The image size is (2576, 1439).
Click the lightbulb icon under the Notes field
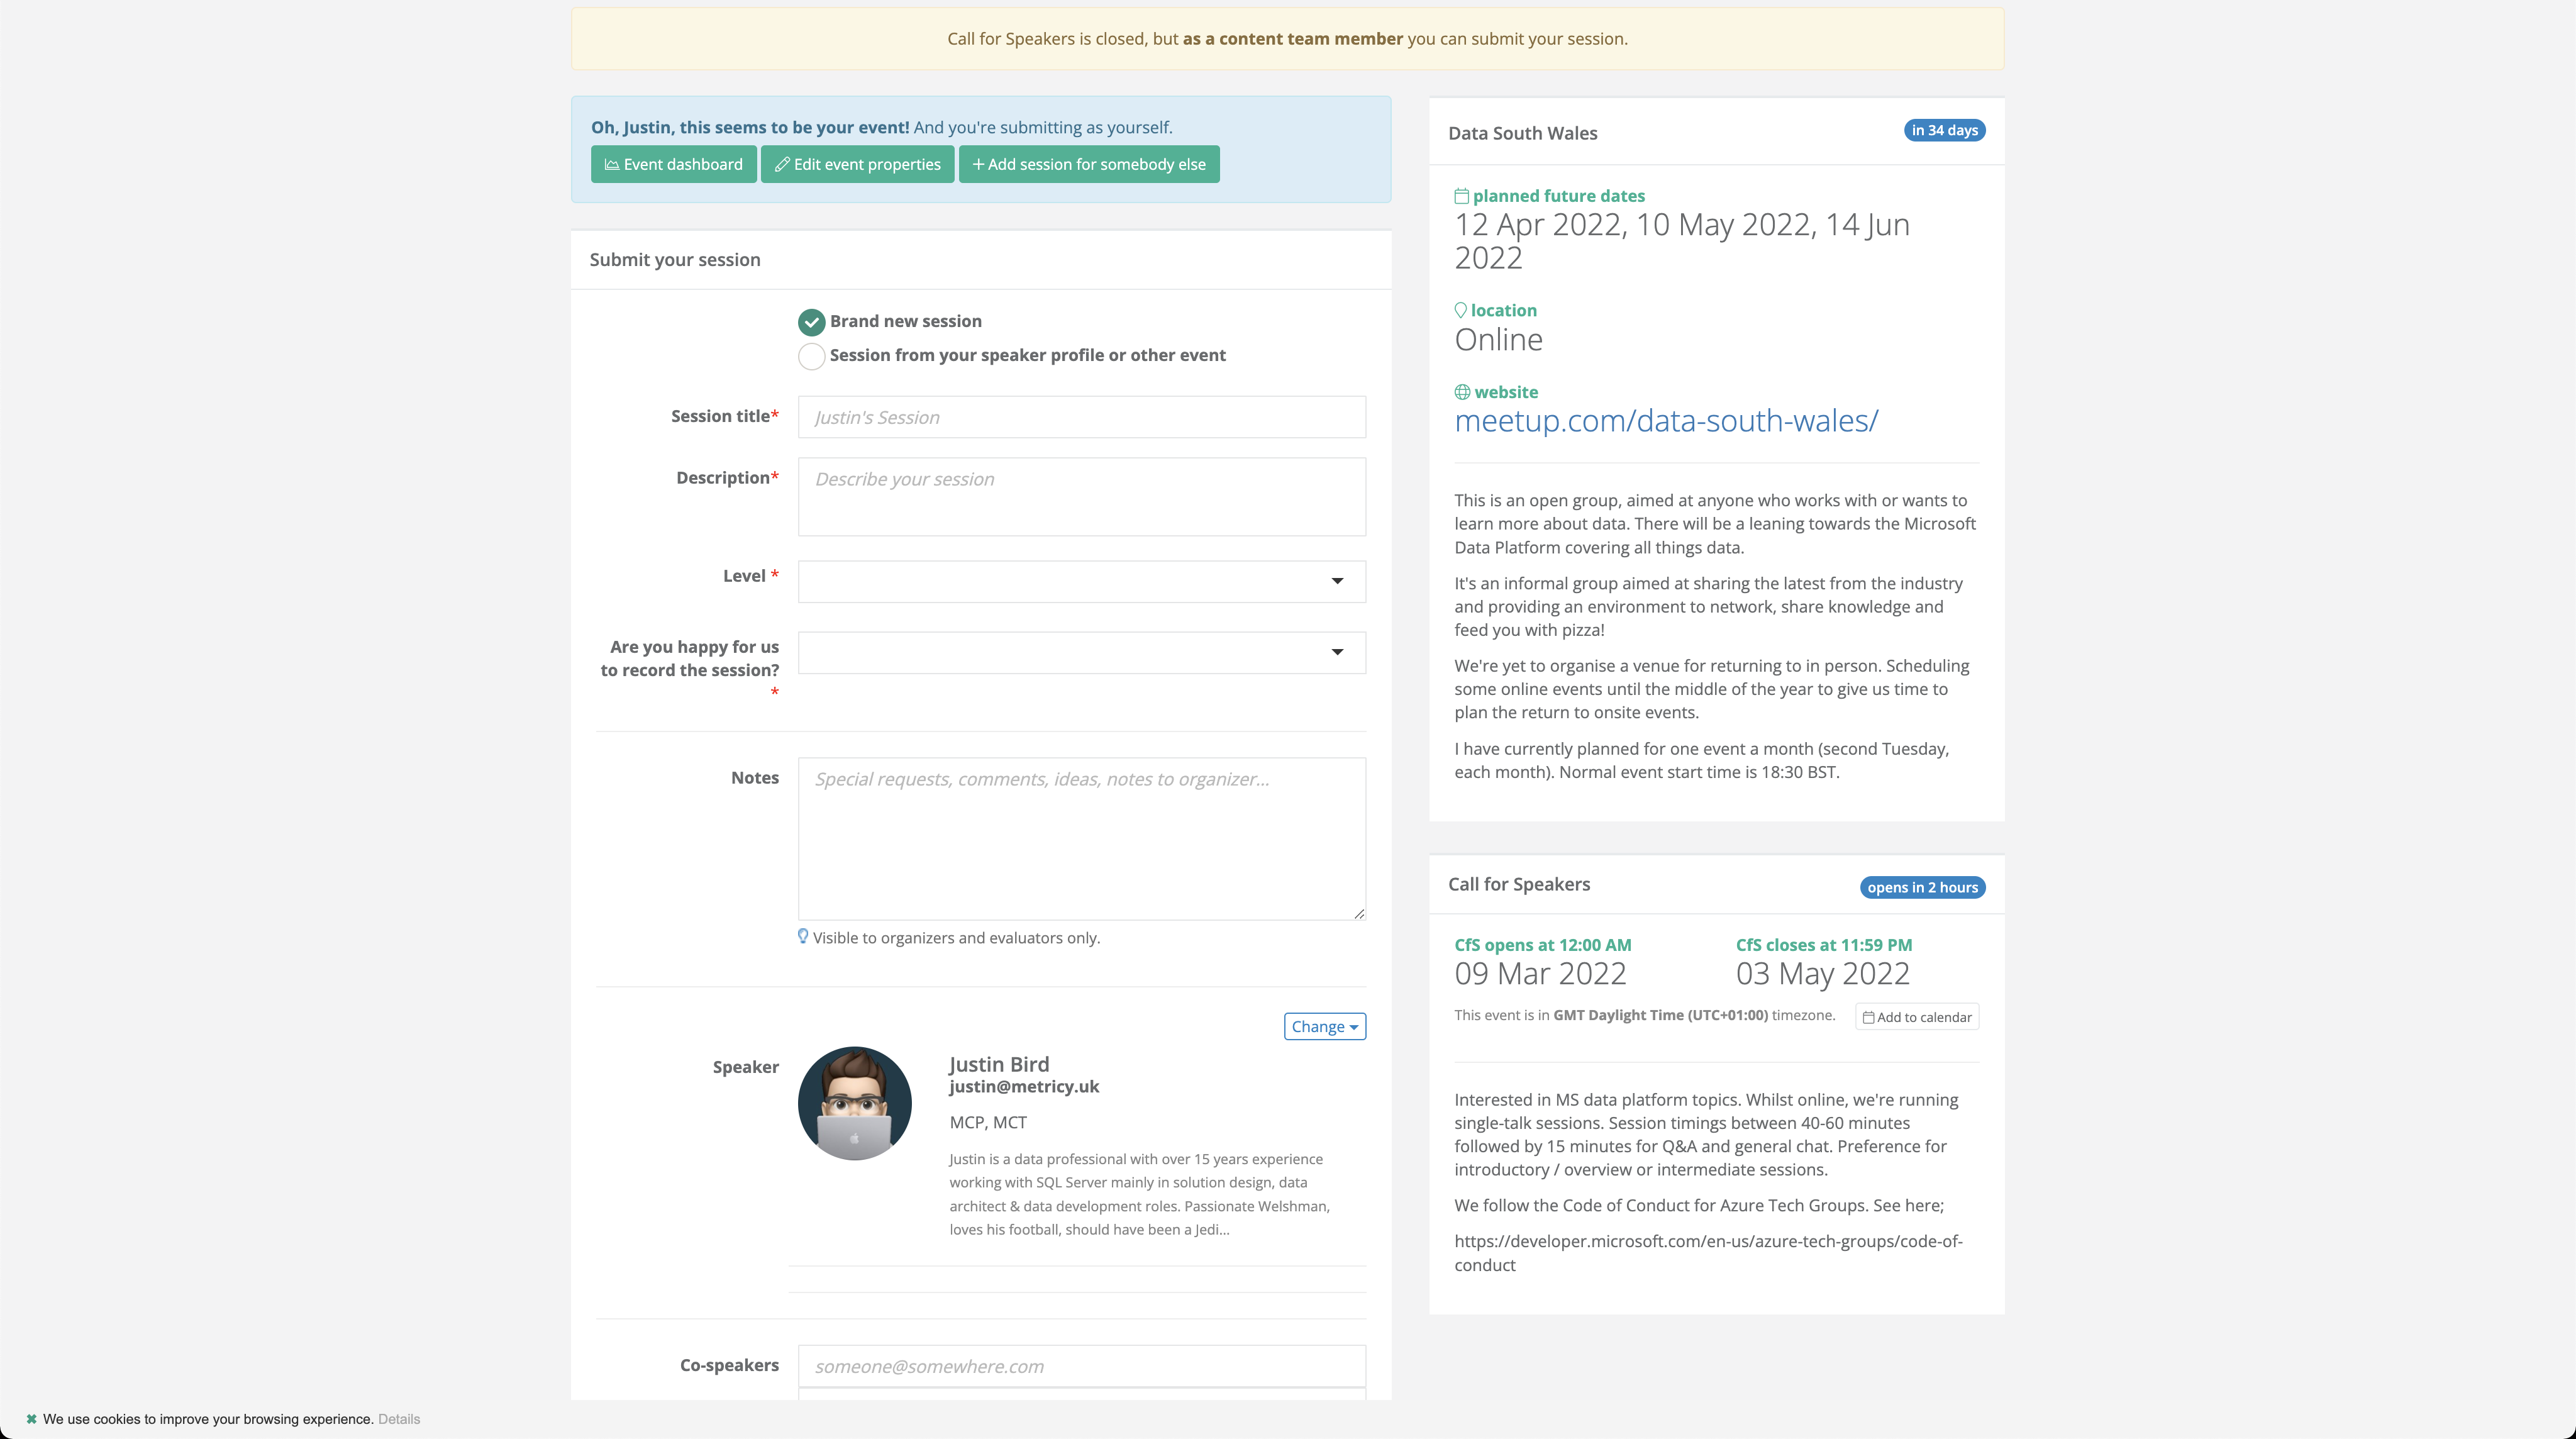pyautogui.click(x=803, y=936)
